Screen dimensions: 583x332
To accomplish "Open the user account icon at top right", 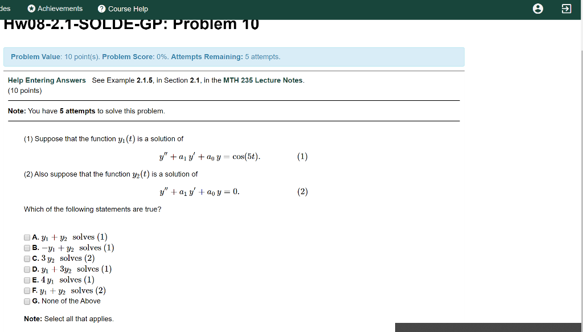I will coord(538,9).
